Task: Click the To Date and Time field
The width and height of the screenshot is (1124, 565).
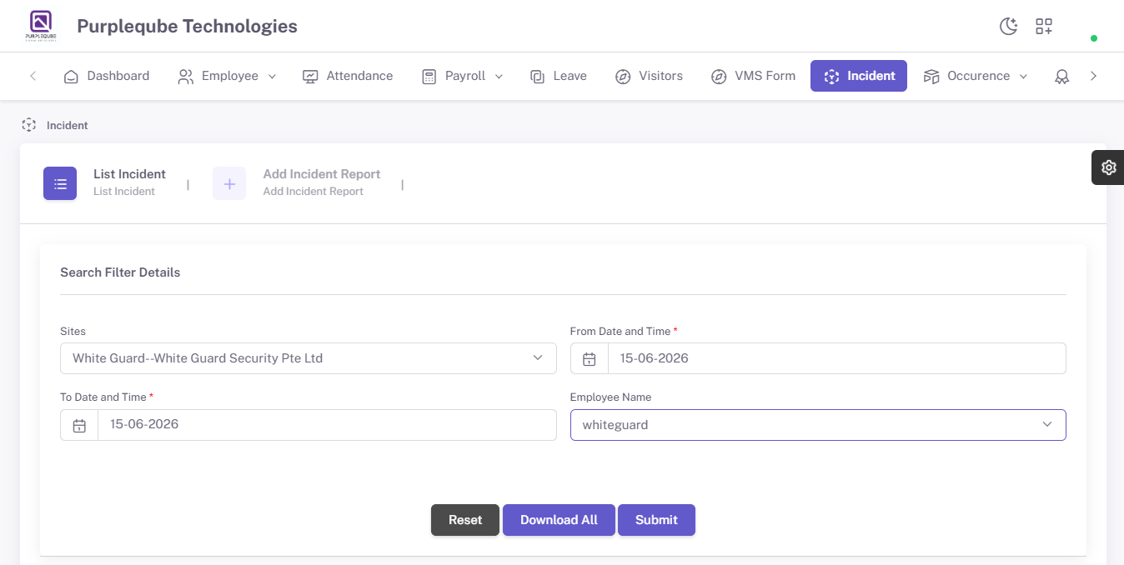Action: click(x=327, y=425)
